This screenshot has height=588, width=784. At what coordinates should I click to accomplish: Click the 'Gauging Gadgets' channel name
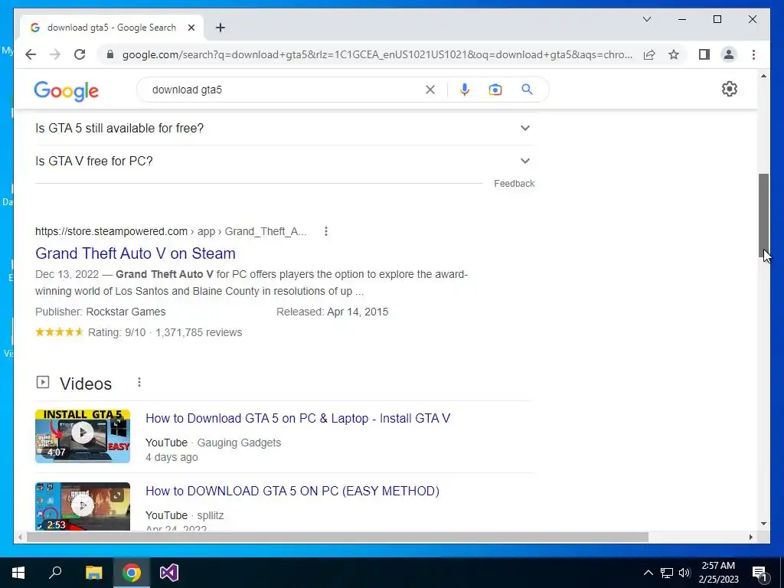coord(239,443)
